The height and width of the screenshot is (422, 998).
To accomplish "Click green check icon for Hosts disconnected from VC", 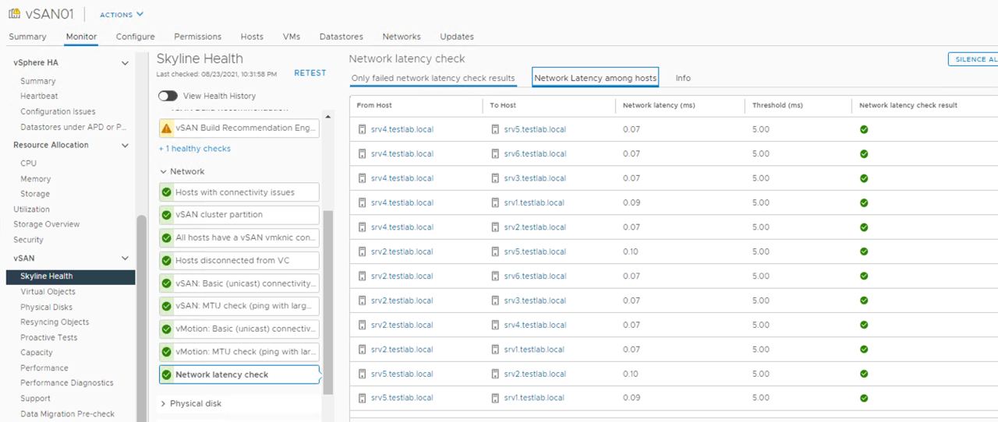I will point(166,261).
